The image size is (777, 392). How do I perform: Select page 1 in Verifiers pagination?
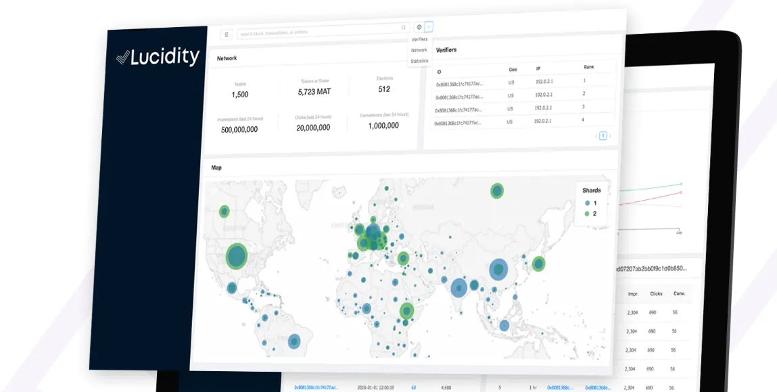point(603,136)
